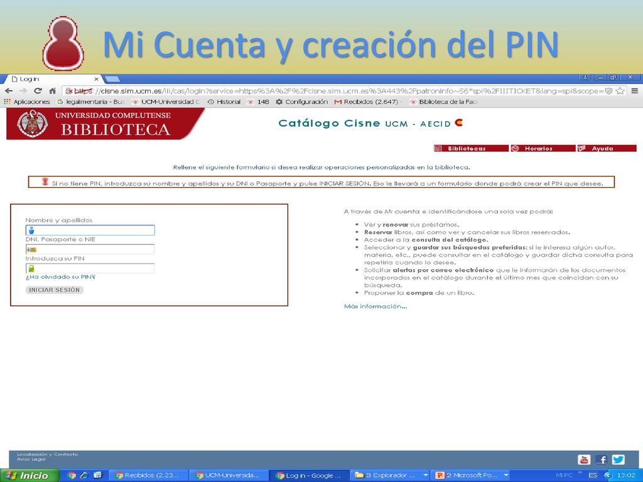Open the 148 bookmark
Image resolution: width=643 pixels, height=482 pixels.
click(258, 102)
